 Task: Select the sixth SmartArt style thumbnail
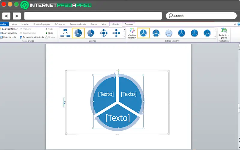(x=207, y=33)
